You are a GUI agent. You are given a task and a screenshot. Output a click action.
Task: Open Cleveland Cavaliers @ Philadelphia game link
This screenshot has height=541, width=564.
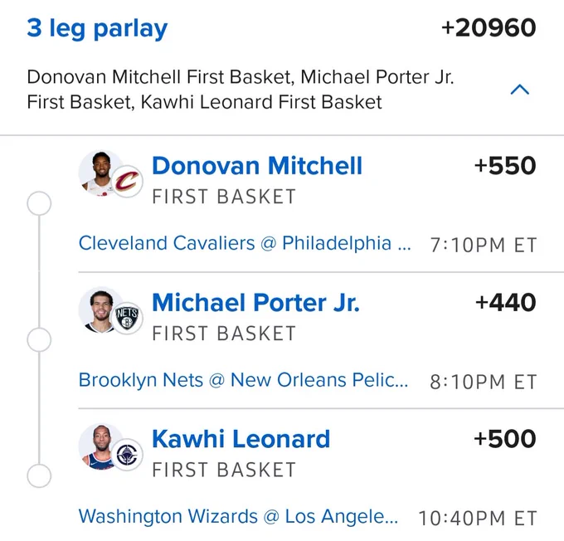pos(245,243)
